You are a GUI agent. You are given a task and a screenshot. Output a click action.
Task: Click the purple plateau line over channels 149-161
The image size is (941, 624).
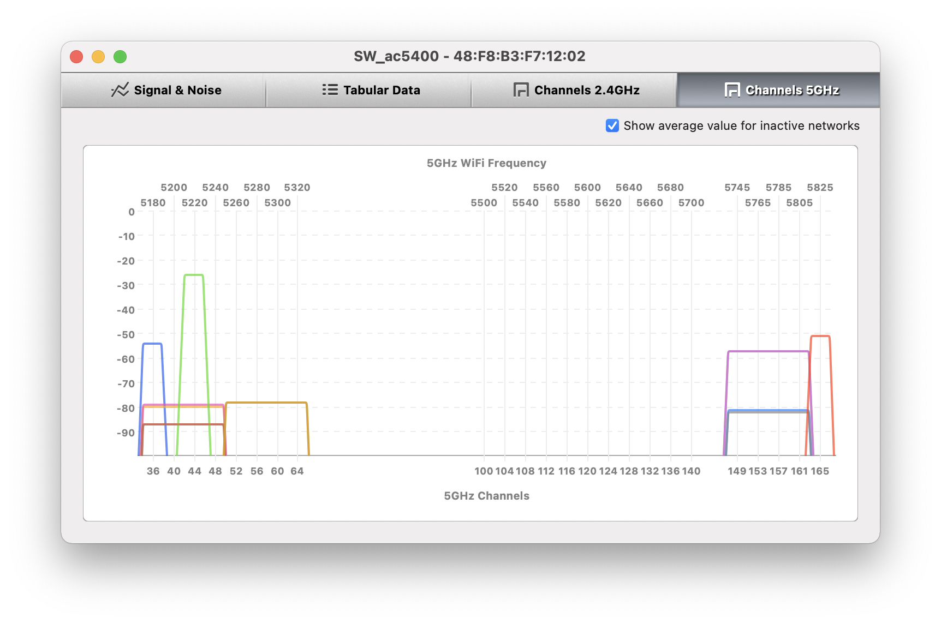pyautogui.click(x=768, y=351)
